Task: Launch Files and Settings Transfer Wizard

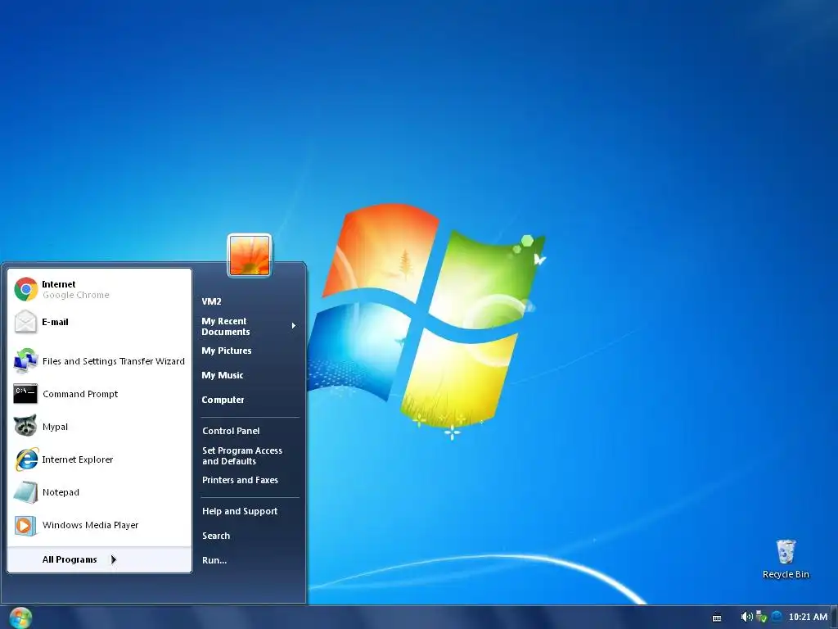Action: pyautogui.click(x=99, y=361)
